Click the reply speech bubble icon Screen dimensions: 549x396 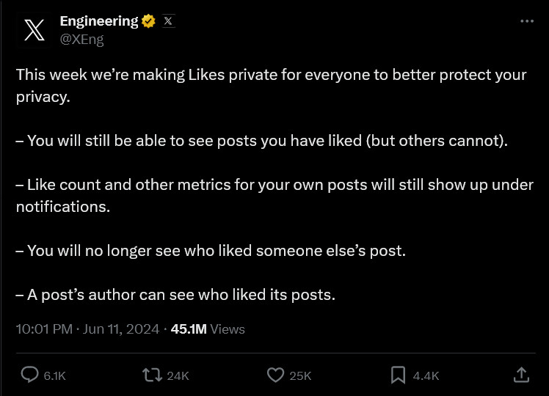click(29, 375)
